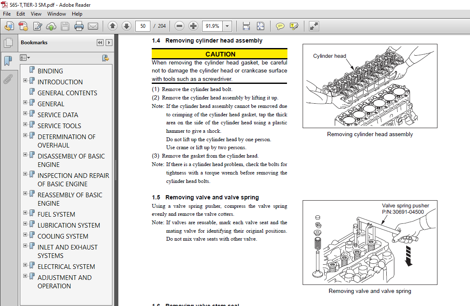Click the Sign document pencil icon
Image resolution: width=470 pixels, height=306 pixels.
click(x=38, y=26)
